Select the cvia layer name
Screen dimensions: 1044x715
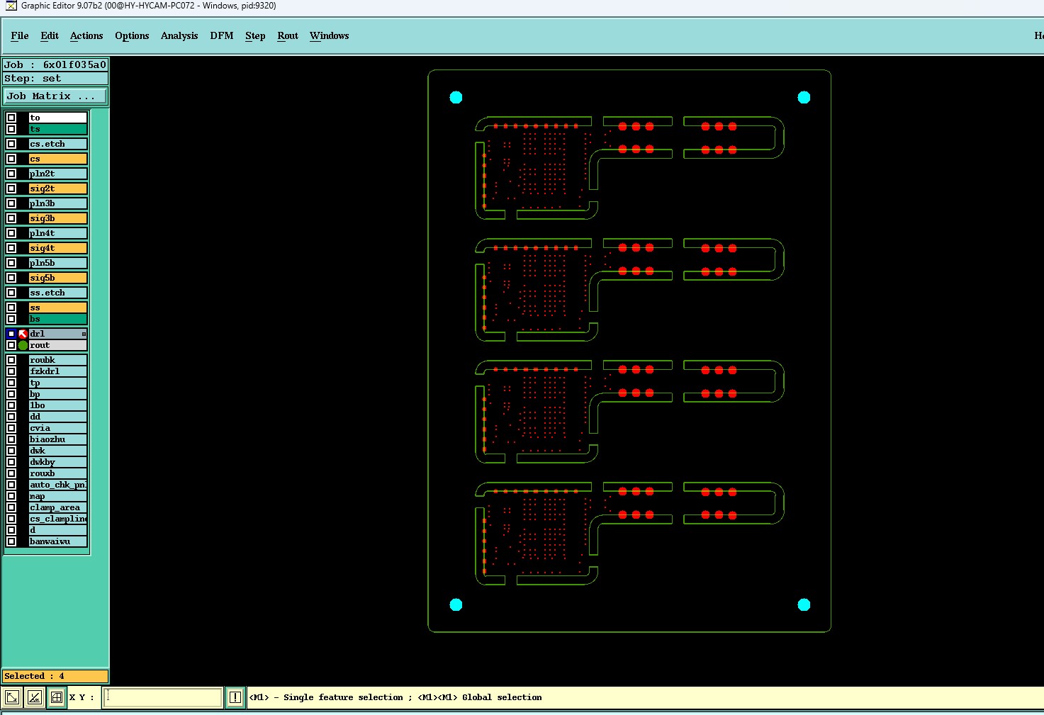click(x=58, y=428)
